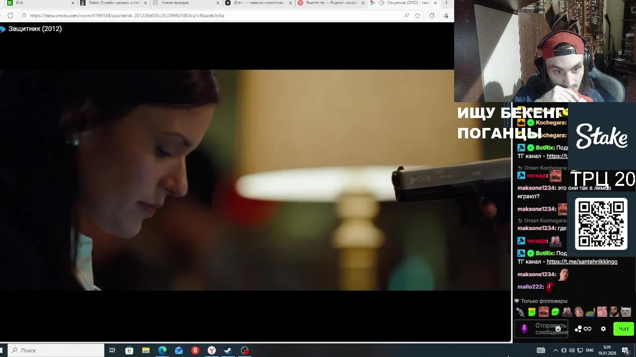Viewport: 636px width, 357px height.
Task: Open File Explorer from the taskbar
Action: click(146, 350)
